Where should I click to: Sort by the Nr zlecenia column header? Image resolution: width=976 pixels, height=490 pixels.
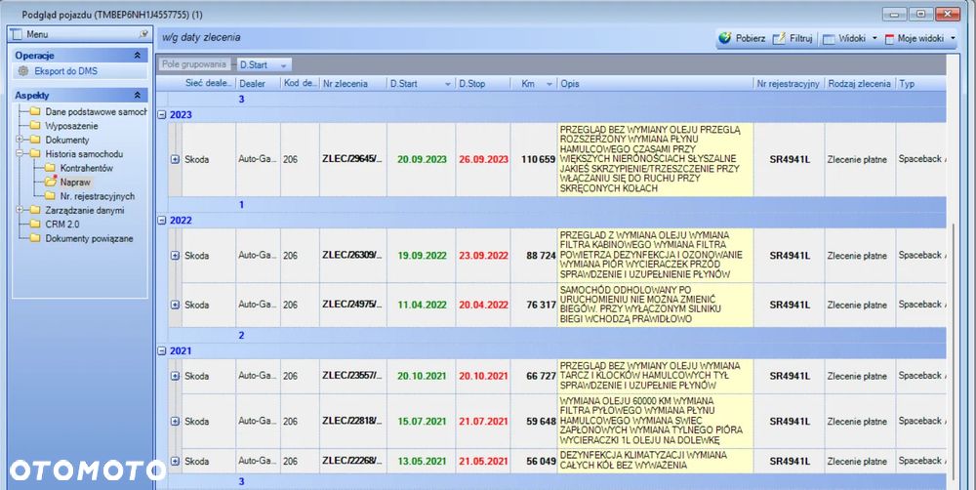[353, 83]
